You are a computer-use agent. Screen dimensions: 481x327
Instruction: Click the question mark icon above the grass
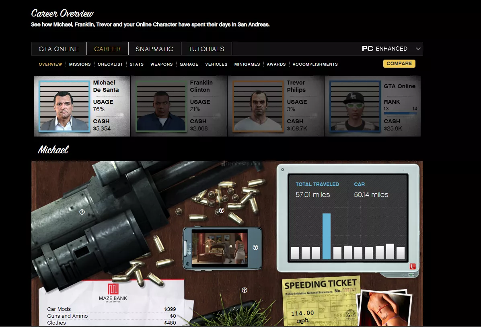[245, 290]
